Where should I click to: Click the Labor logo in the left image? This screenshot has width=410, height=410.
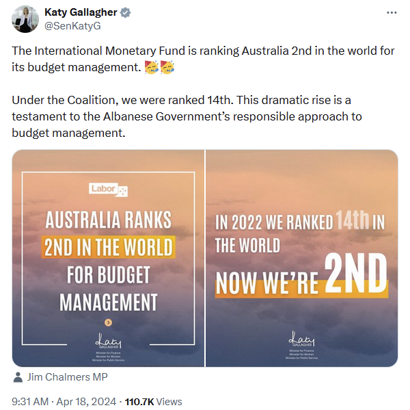[109, 190]
